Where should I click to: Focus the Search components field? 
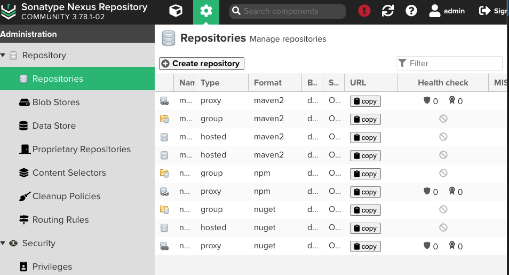tap(288, 11)
